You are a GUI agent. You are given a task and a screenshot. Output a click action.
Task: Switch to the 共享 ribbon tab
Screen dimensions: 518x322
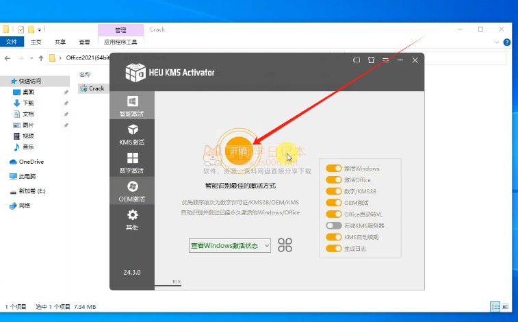tap(60, 42)
